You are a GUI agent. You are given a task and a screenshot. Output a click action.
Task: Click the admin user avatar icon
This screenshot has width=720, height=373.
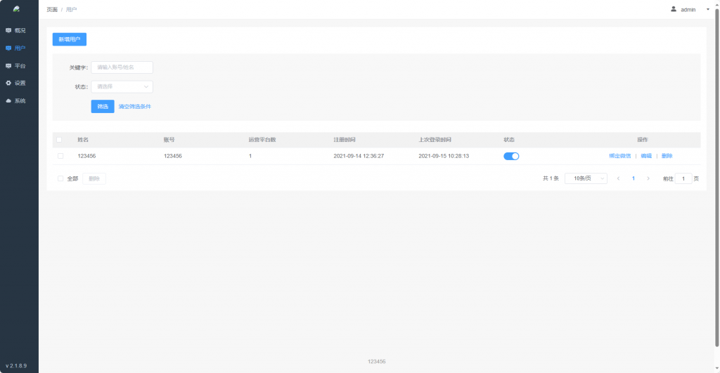[x=674, y=9]
